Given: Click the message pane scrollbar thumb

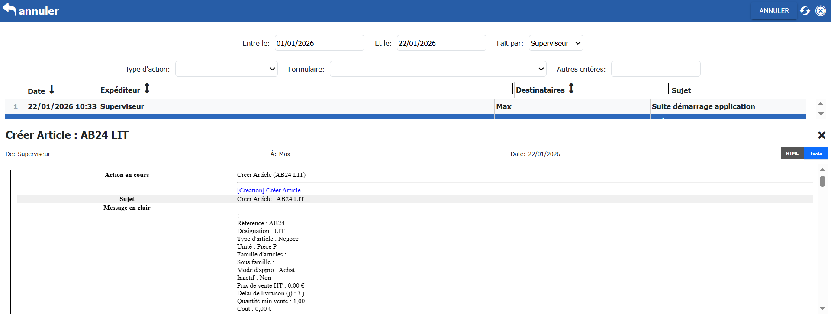Looking at the screenshot, I should 822,182.
